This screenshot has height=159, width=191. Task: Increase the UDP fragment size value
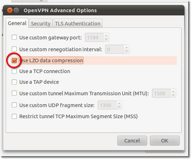[119, 103]
